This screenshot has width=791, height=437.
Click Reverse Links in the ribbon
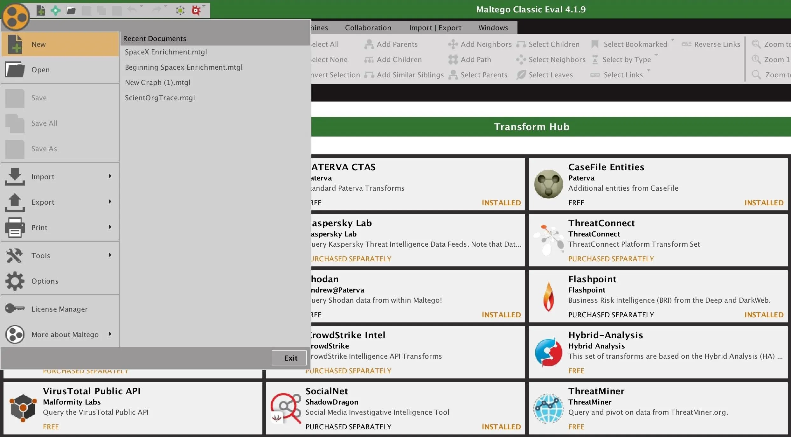(x=711, y=44)
